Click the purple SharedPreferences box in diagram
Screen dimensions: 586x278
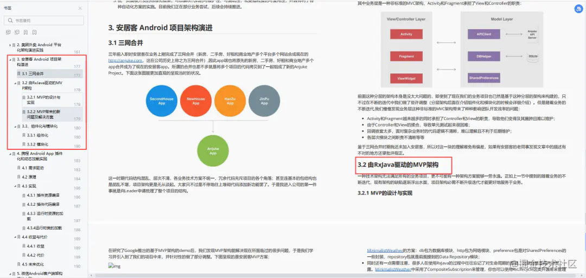coord(484,78)
